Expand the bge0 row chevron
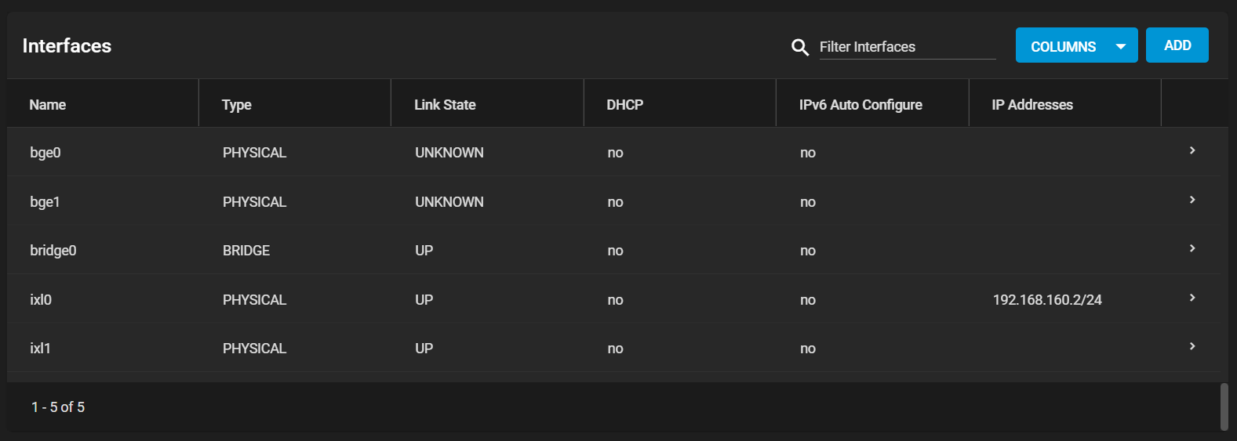1237x441 pixels. [x=1192, y=150]
